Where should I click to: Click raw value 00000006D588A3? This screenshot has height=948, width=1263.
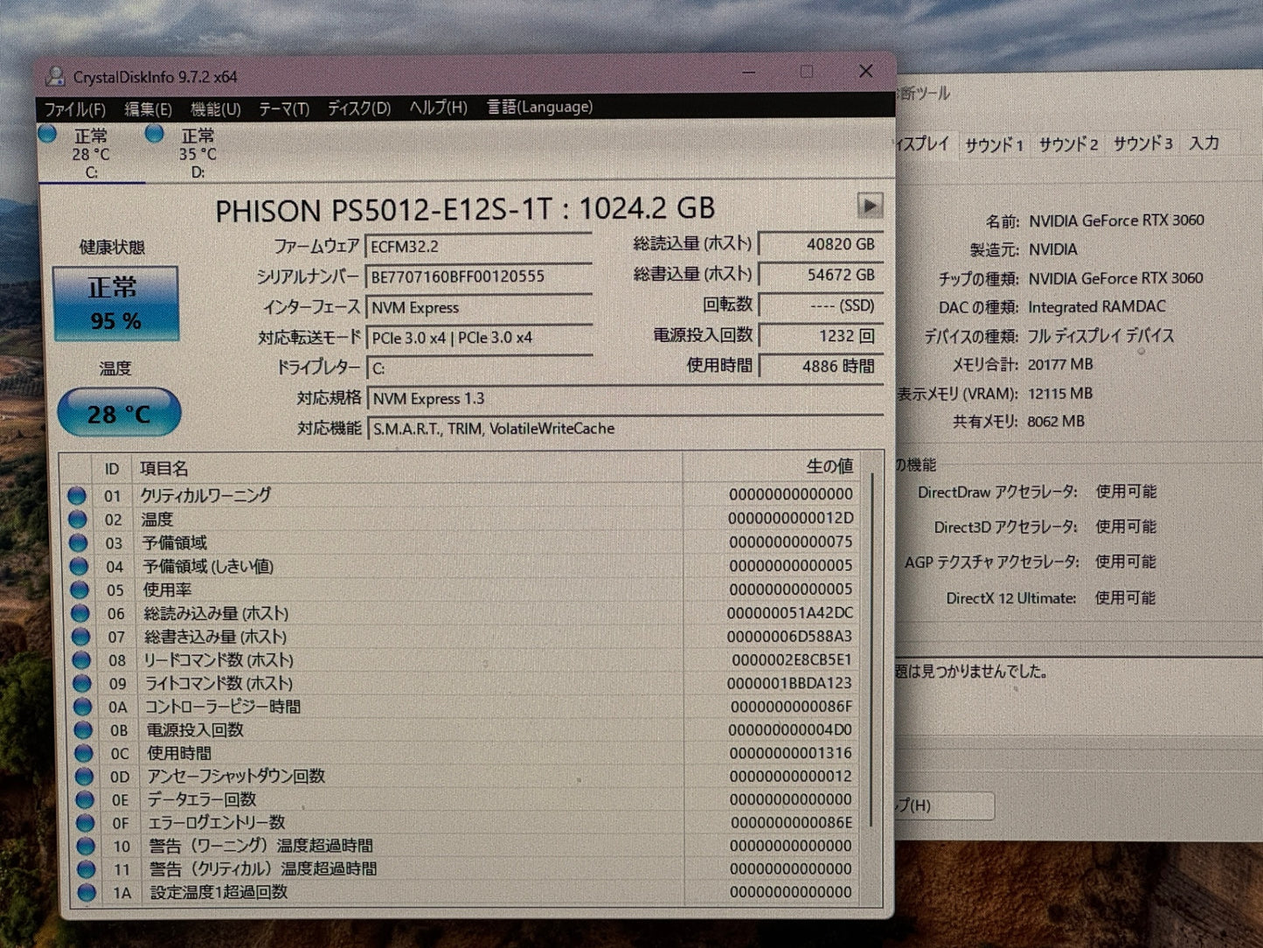click(790, 637)
